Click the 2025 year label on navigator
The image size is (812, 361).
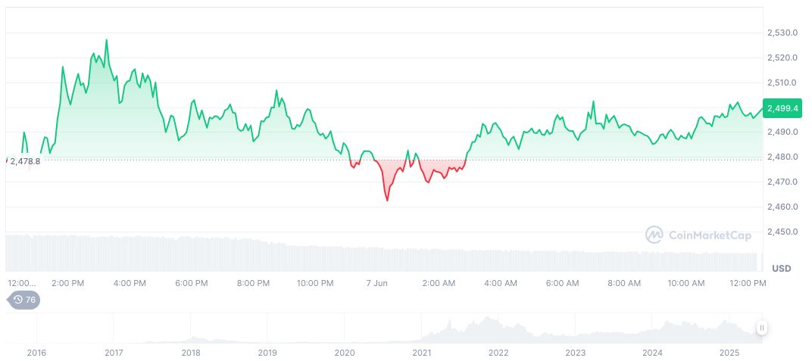point(729,353)
